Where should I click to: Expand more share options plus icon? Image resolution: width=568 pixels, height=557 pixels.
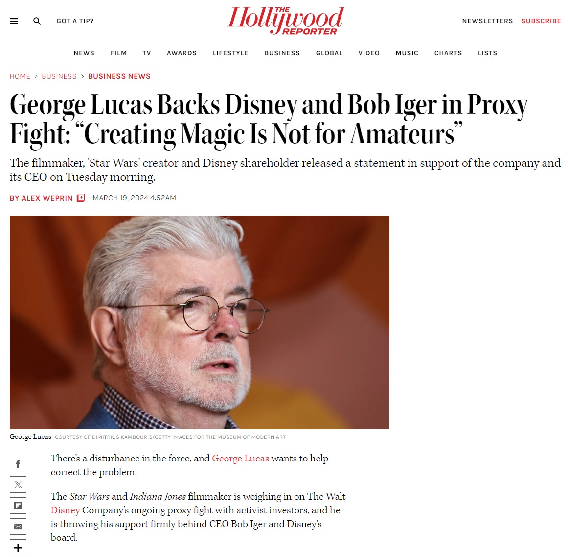(18, 548)
